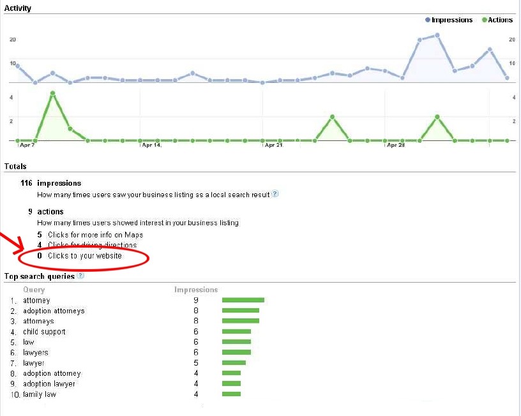Click the help icon next to impressions description

tap(275, 194)
